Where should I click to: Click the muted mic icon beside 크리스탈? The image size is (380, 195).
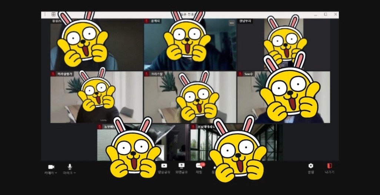pos(147,74)
